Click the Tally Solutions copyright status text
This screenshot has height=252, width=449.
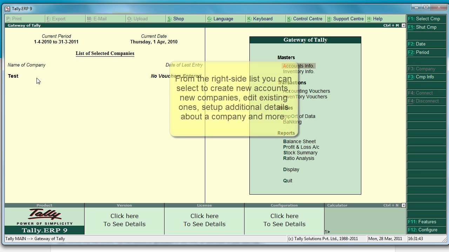click(323, 239)
